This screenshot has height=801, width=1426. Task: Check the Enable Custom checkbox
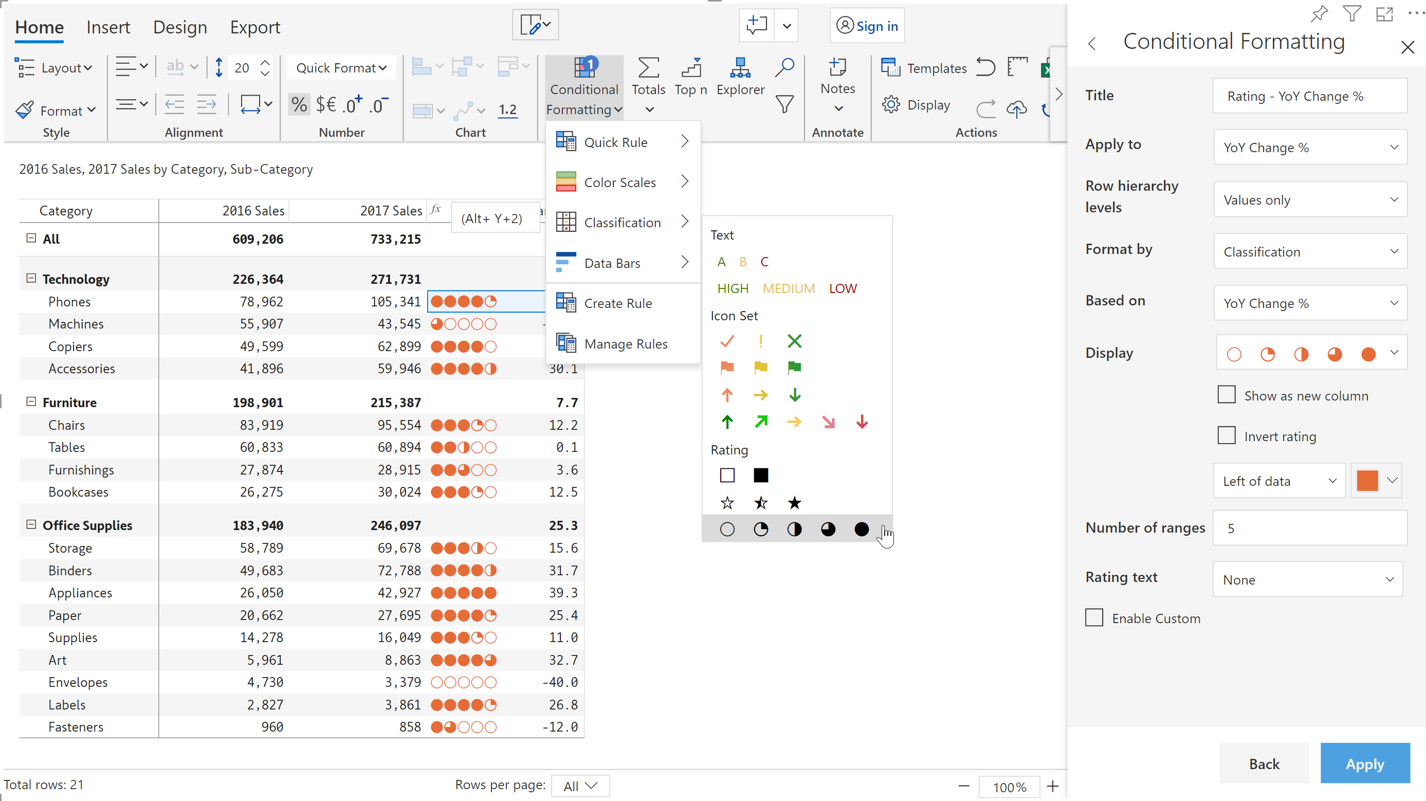tap(1094, 618)
